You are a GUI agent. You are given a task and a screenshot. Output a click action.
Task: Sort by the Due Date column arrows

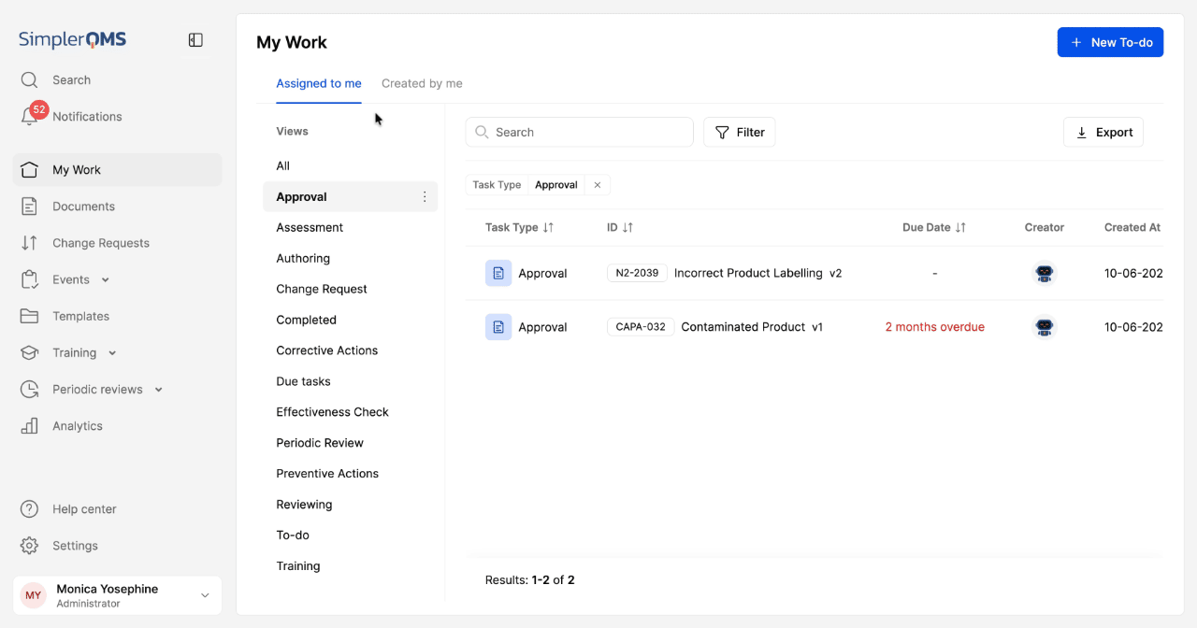(x=961, y=227)
